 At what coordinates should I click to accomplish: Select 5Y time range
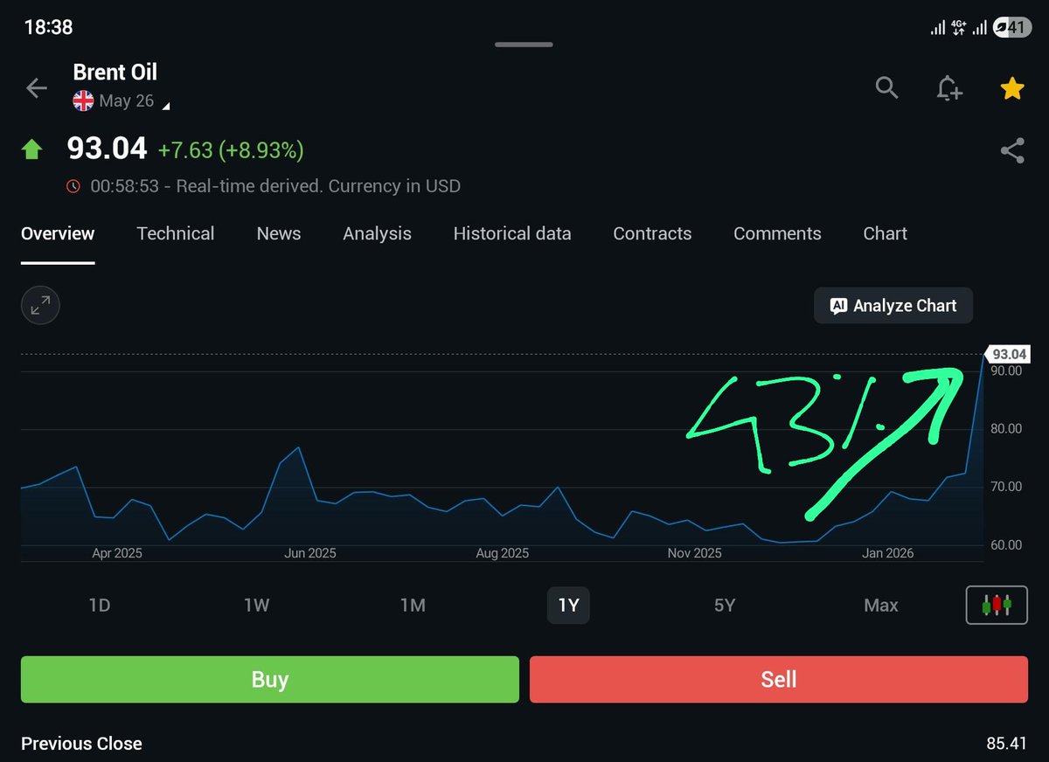(x=725, y=605)
